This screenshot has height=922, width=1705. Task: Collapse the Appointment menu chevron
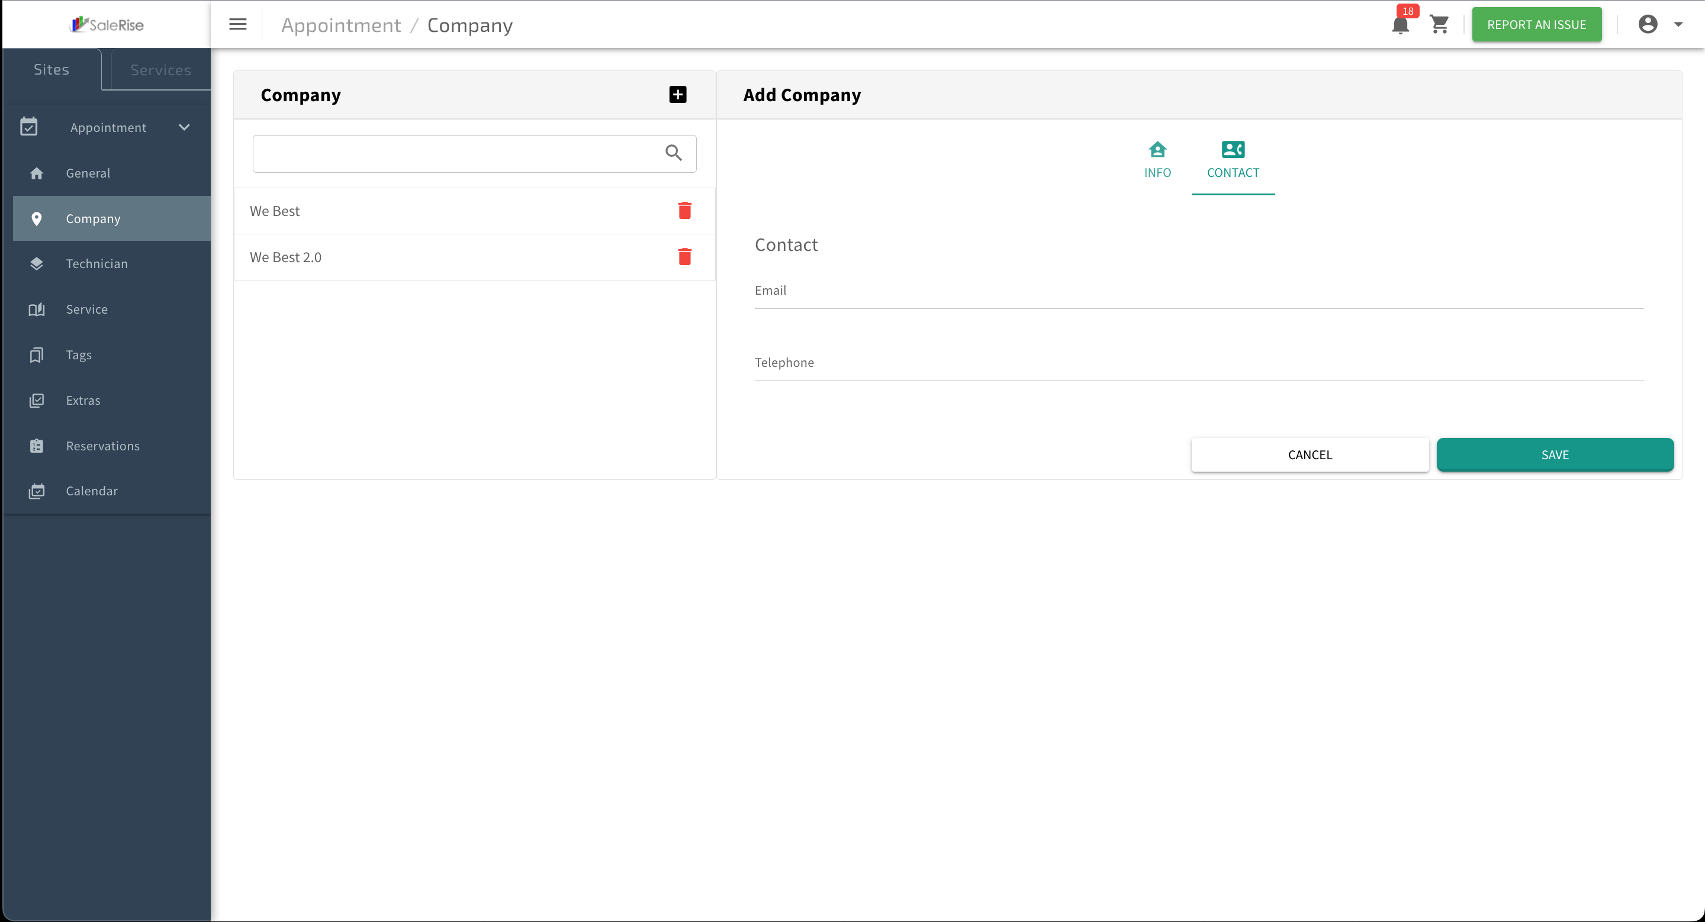coord(184,127)
